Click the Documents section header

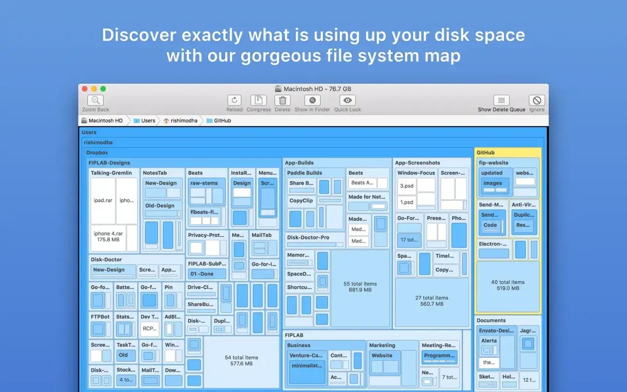click(491, 320)
